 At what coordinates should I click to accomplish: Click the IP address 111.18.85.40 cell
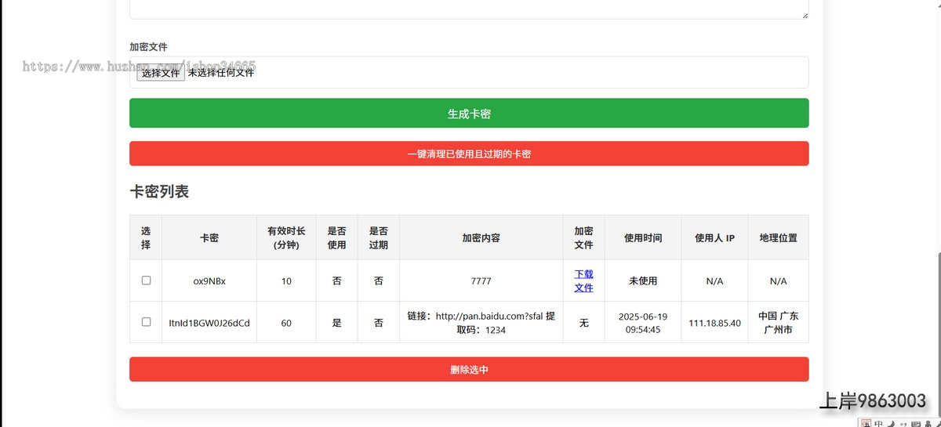pyautogui.click(x=714, y=323)
